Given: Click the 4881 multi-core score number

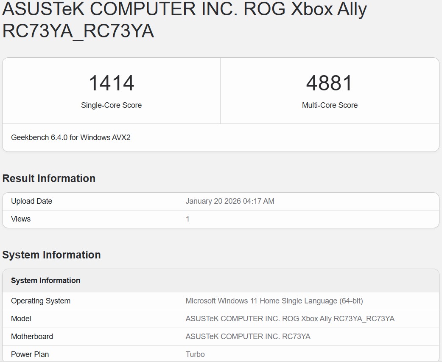Looking at the screenshot, I should click(x=330, y=83).
